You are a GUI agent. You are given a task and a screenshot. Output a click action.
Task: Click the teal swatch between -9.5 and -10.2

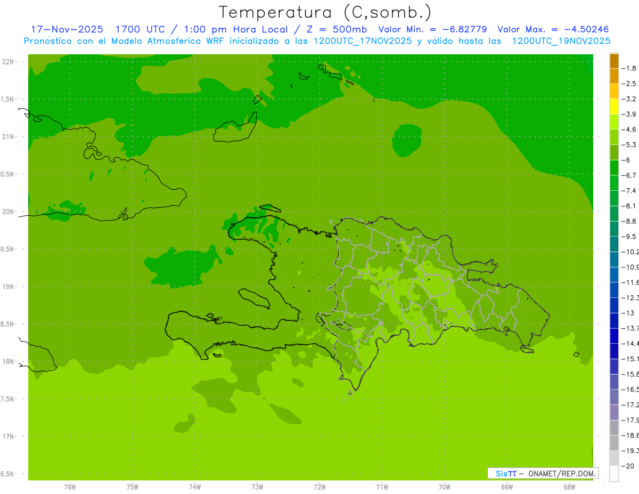pos(614,244)
